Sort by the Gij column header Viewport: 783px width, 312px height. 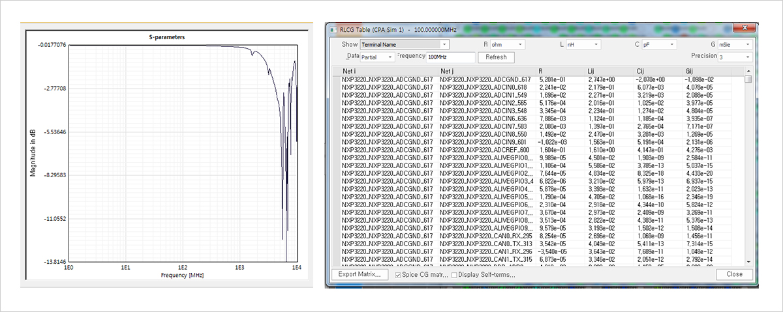(707, 71)
